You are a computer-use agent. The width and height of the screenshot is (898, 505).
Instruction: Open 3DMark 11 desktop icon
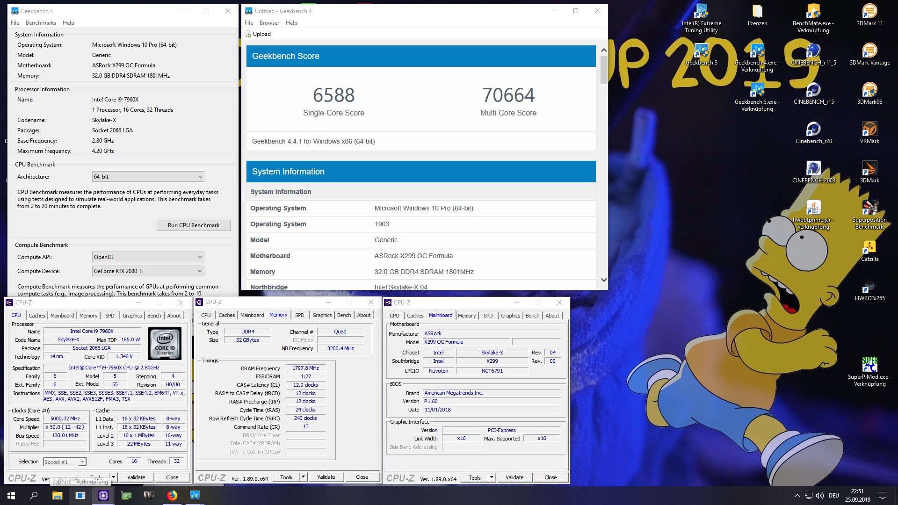869,15
